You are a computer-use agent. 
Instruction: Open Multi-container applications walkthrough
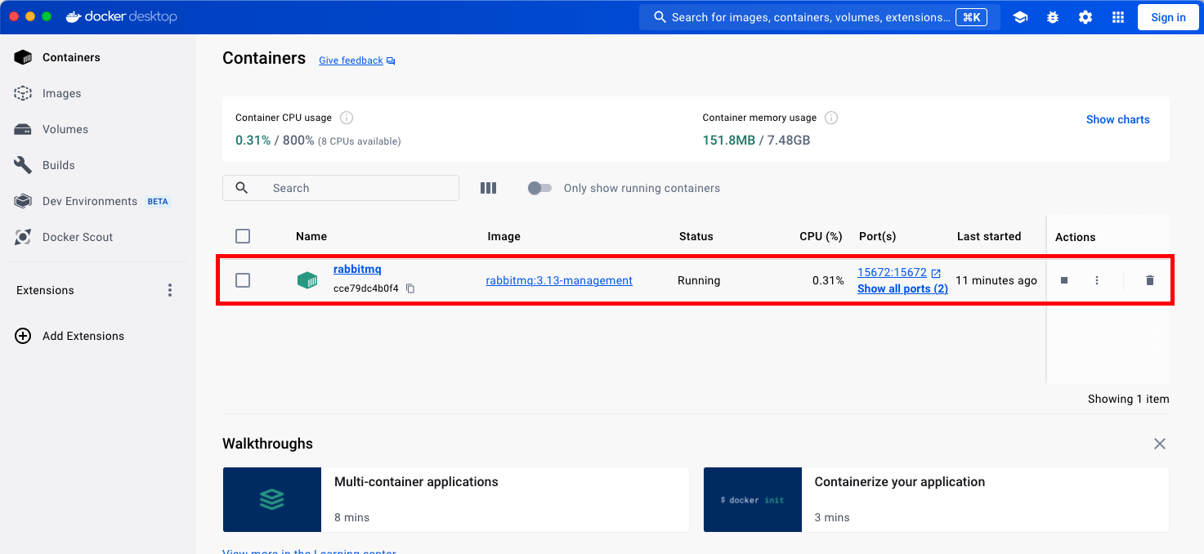[x=456, y=499]
